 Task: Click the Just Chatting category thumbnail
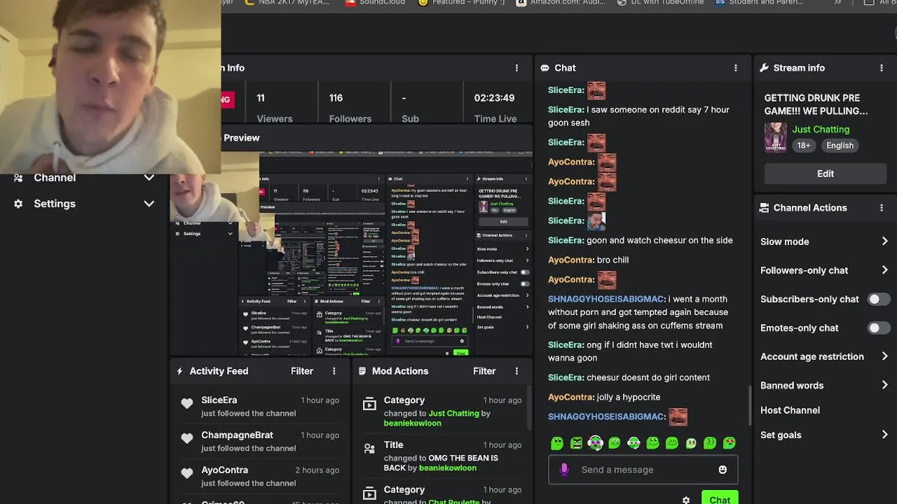(x=775, y=137)
